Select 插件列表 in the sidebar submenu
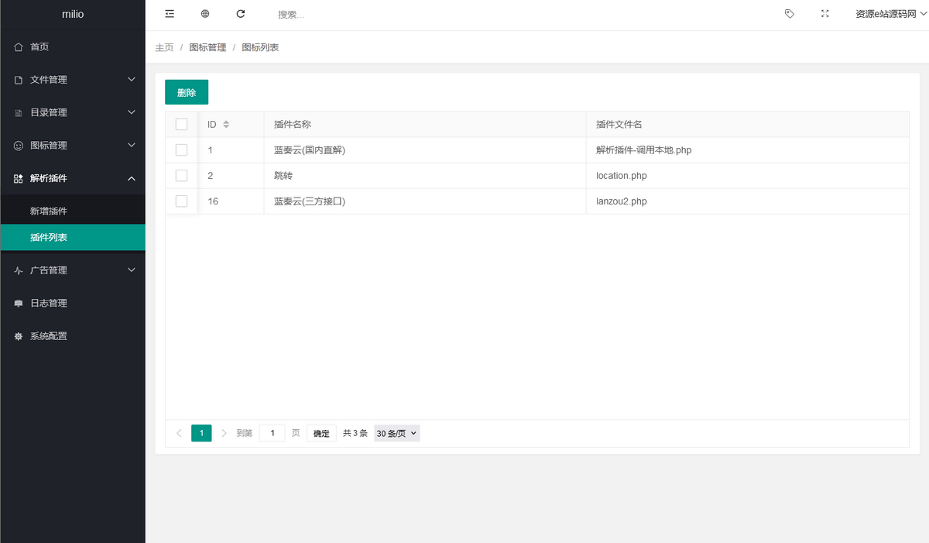Viewport: 929px width, 543px height. click(x=49, y=238)
